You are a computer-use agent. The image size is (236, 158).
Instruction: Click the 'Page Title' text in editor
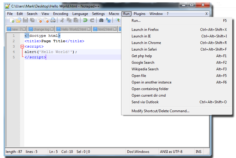point(53,41)
